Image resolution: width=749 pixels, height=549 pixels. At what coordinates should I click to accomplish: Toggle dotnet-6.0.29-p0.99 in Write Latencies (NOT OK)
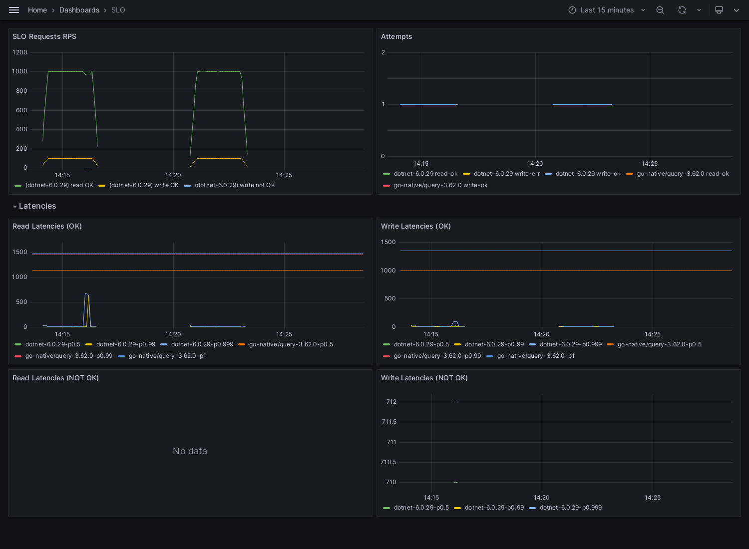tap(494, 508)
